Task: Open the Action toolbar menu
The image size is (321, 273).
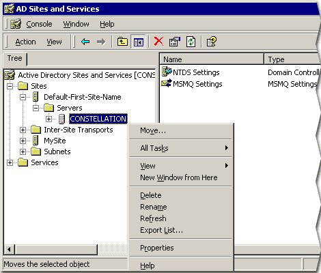Action: (25, 42)
